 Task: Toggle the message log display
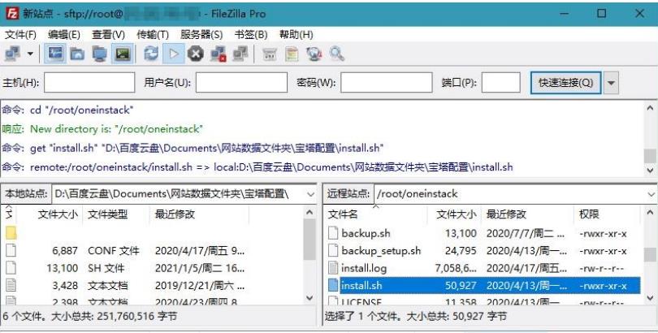click(x=55, y=54)
